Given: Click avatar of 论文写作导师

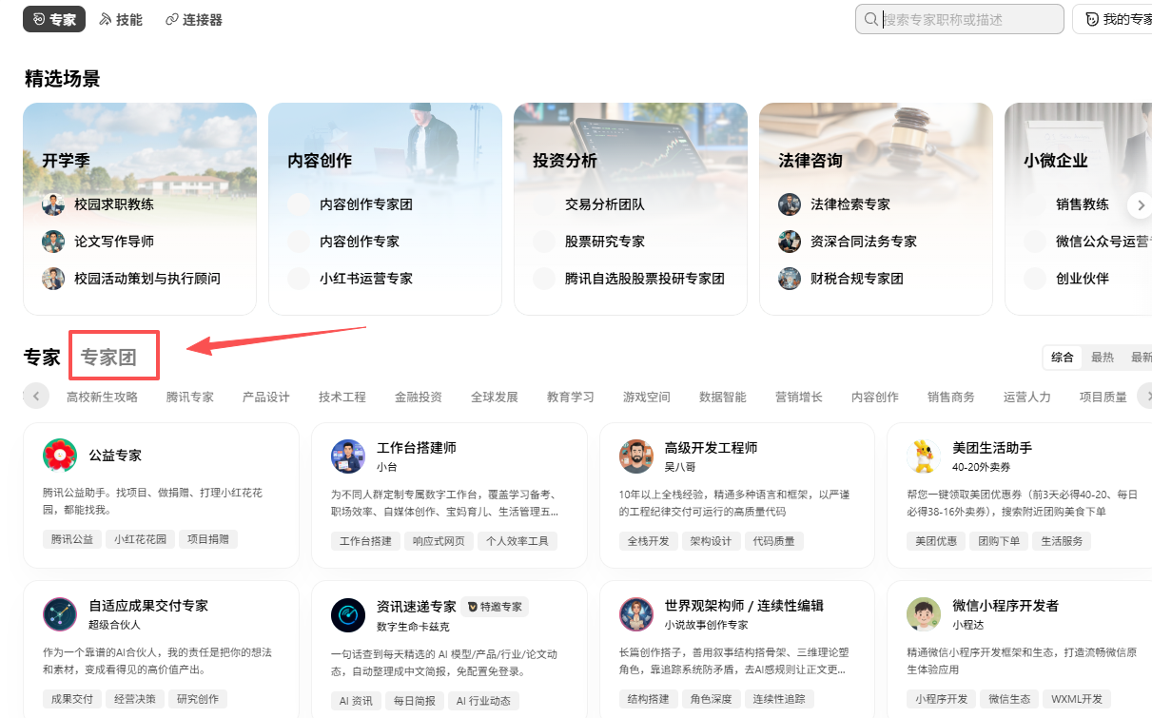Looking at the screenshot, I should [53, 242].
